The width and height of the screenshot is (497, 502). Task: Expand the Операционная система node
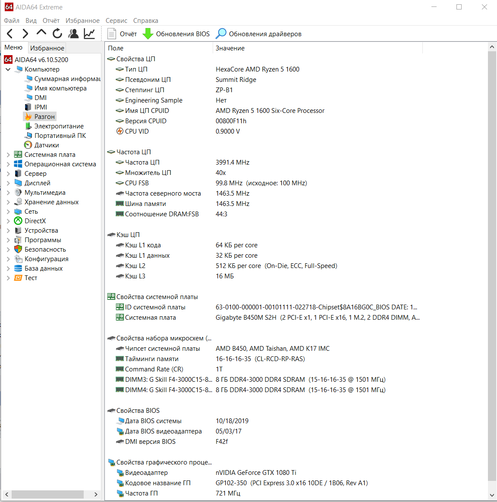8,164
